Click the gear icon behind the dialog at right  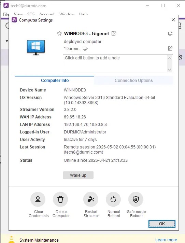pos(180,57)
